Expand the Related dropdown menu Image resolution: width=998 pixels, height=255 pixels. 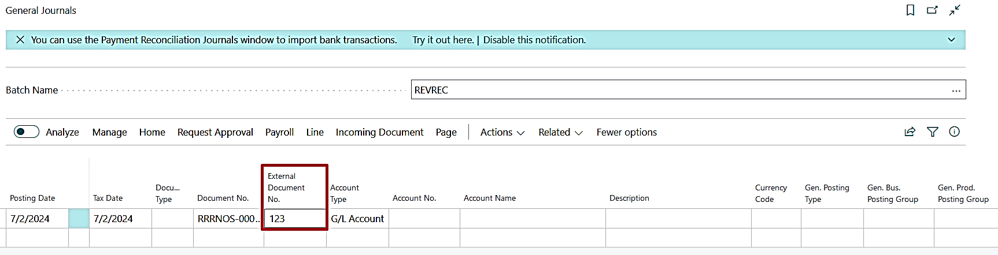tap(560, 132)
